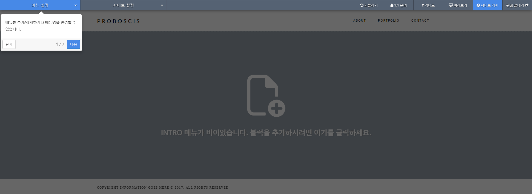This screenshot has height=194, width=532.
Task: Close the tutorial with 닫기
Action: point(9,44)
